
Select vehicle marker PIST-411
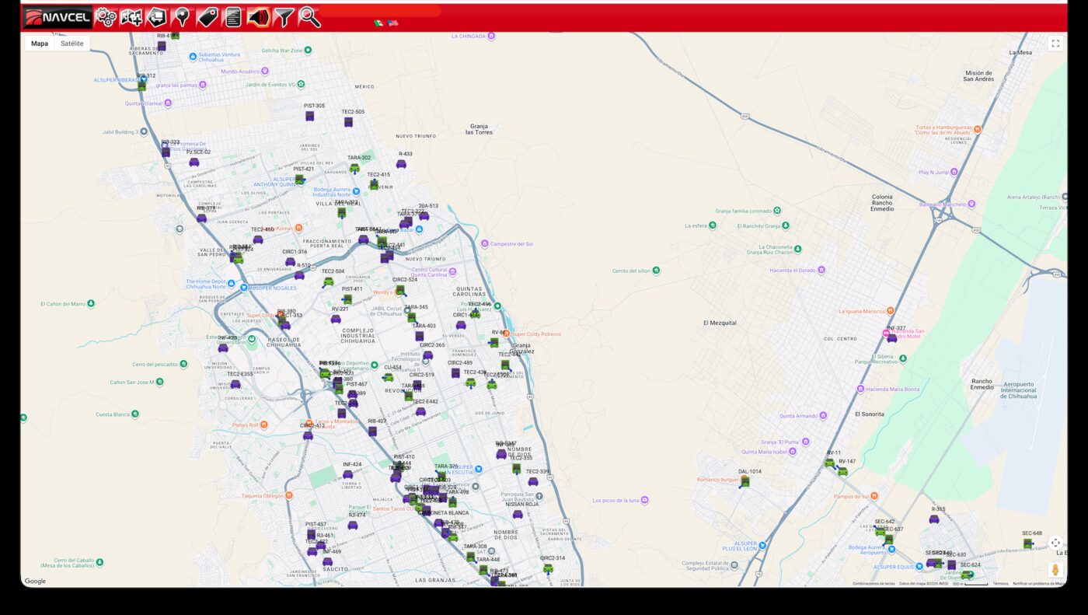point(347,299)
